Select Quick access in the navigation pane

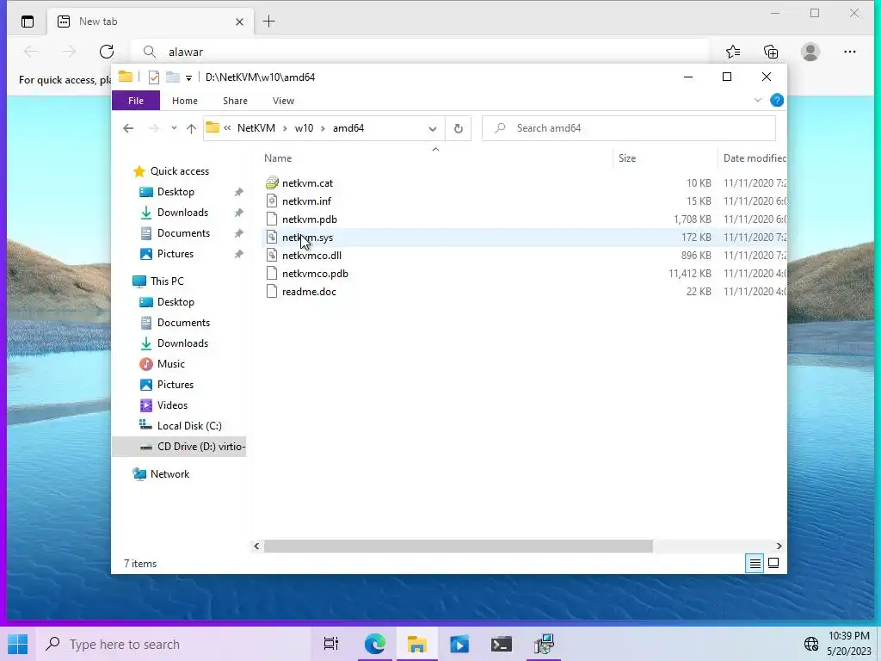tap(180, 171)
